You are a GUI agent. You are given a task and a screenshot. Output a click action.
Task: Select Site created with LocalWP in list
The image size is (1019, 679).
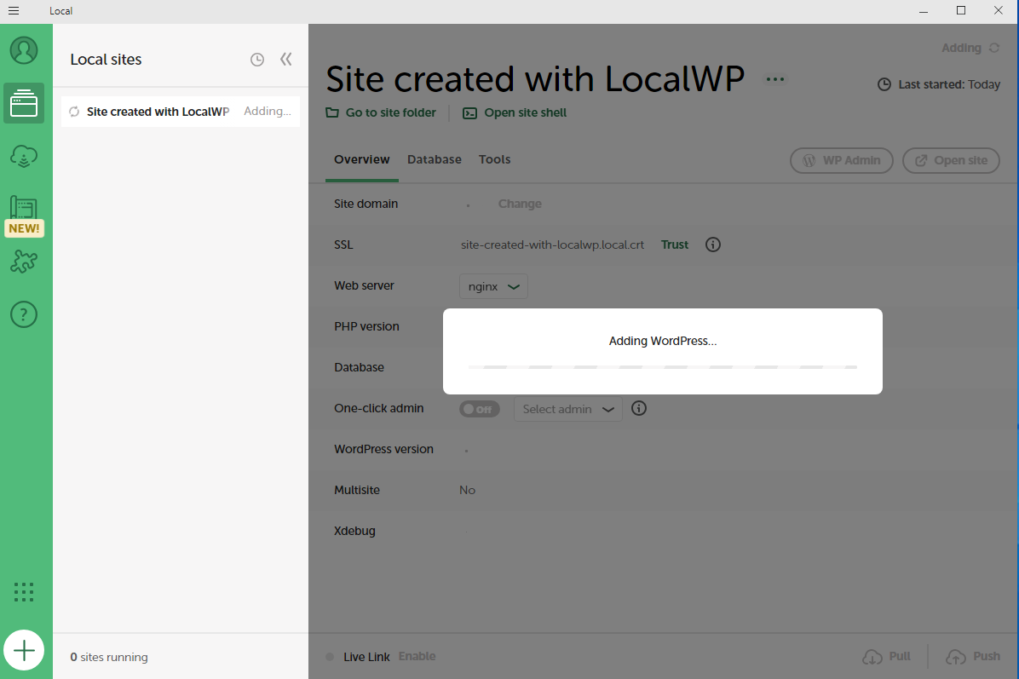tap(158, 112)
